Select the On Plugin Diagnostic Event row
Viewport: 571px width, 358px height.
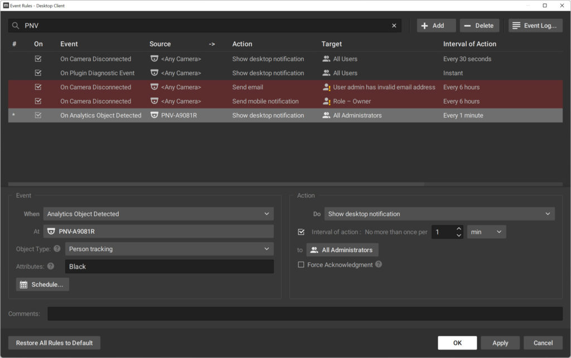point(285,73)
